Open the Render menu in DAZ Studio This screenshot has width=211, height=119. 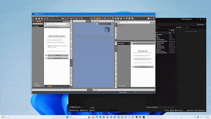[x=45, y=16]
